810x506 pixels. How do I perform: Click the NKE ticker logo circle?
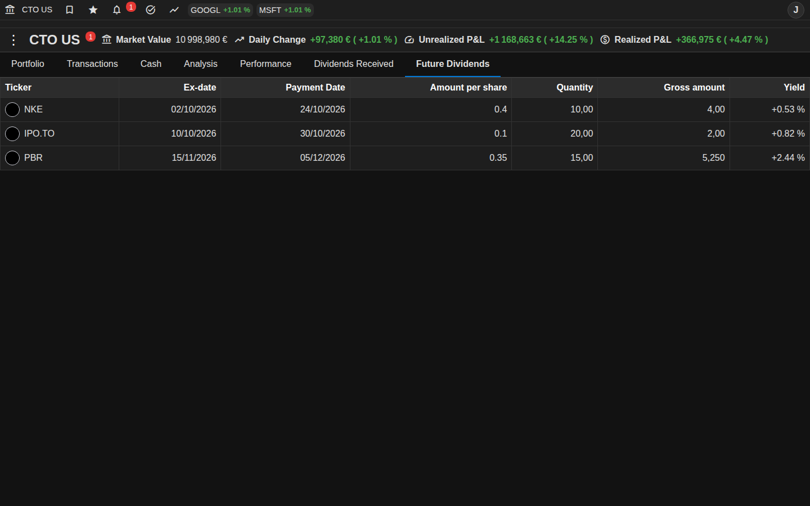coord(12,110)
